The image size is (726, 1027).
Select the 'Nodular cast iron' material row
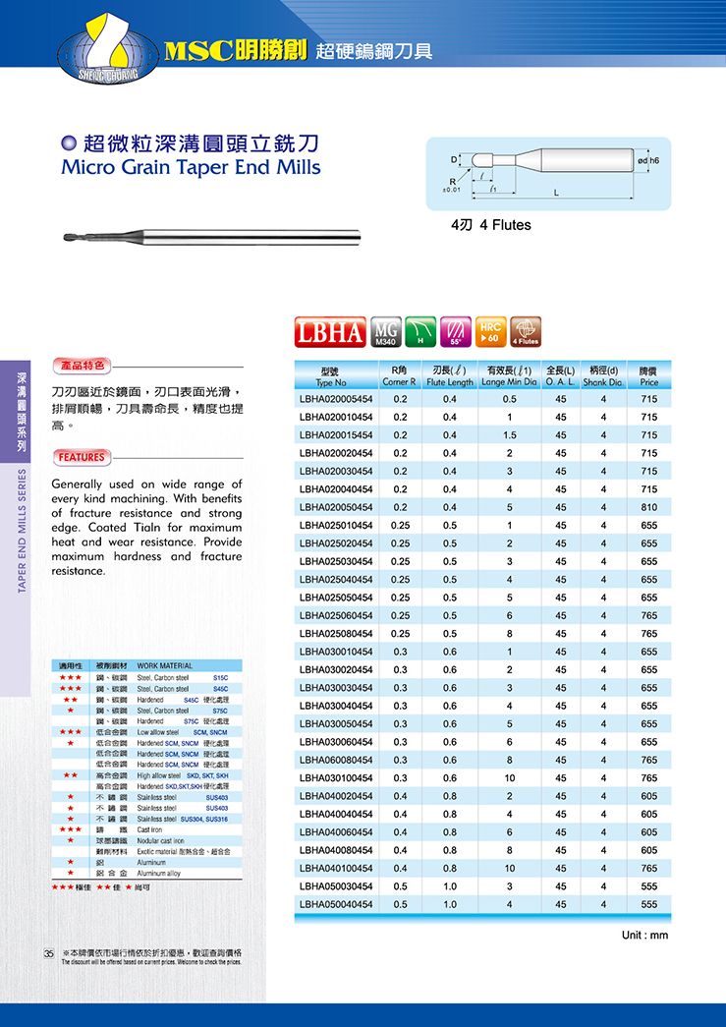(x=147, y=841)
